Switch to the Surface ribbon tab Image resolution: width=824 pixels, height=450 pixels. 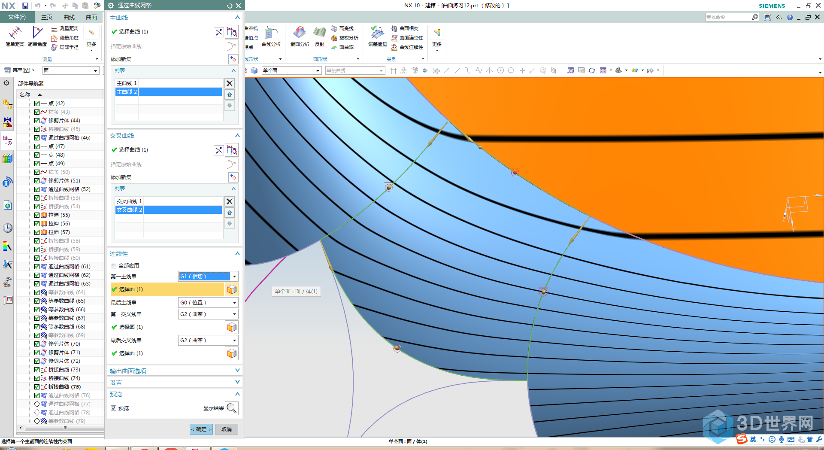pos(91,17)
